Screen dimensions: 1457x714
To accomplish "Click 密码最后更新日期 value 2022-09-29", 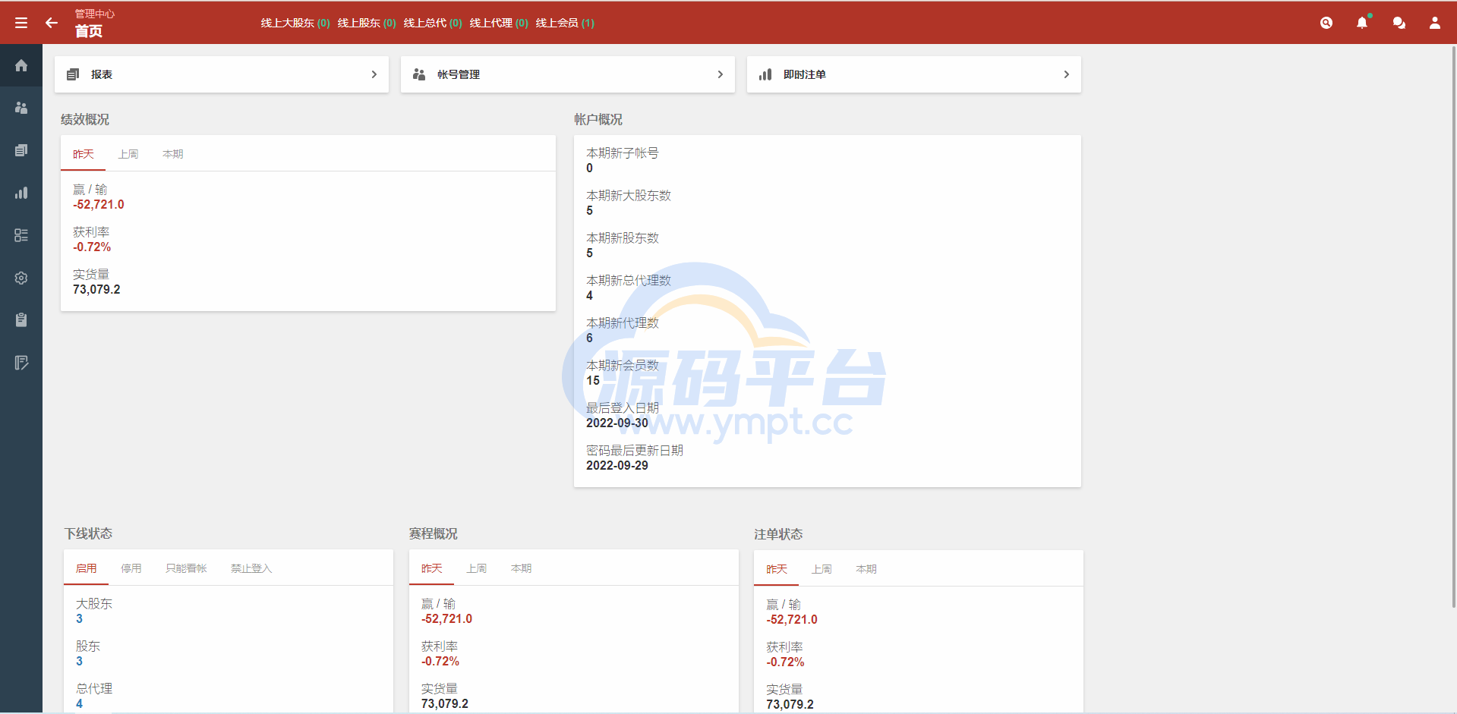I will point(617,466).
